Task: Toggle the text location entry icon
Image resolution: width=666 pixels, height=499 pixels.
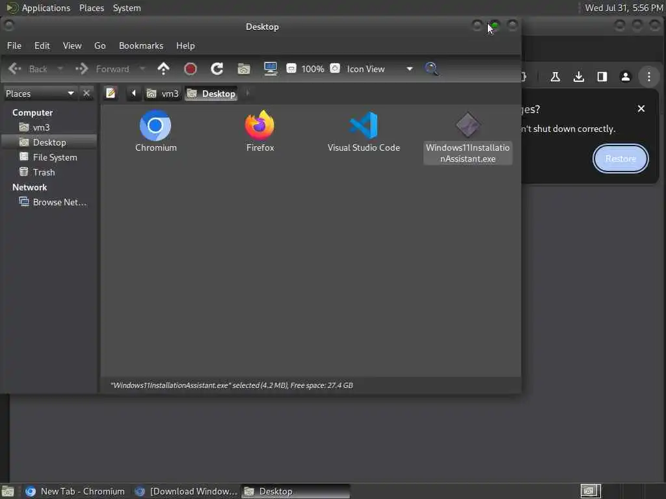Action: [x=111, y=93]
